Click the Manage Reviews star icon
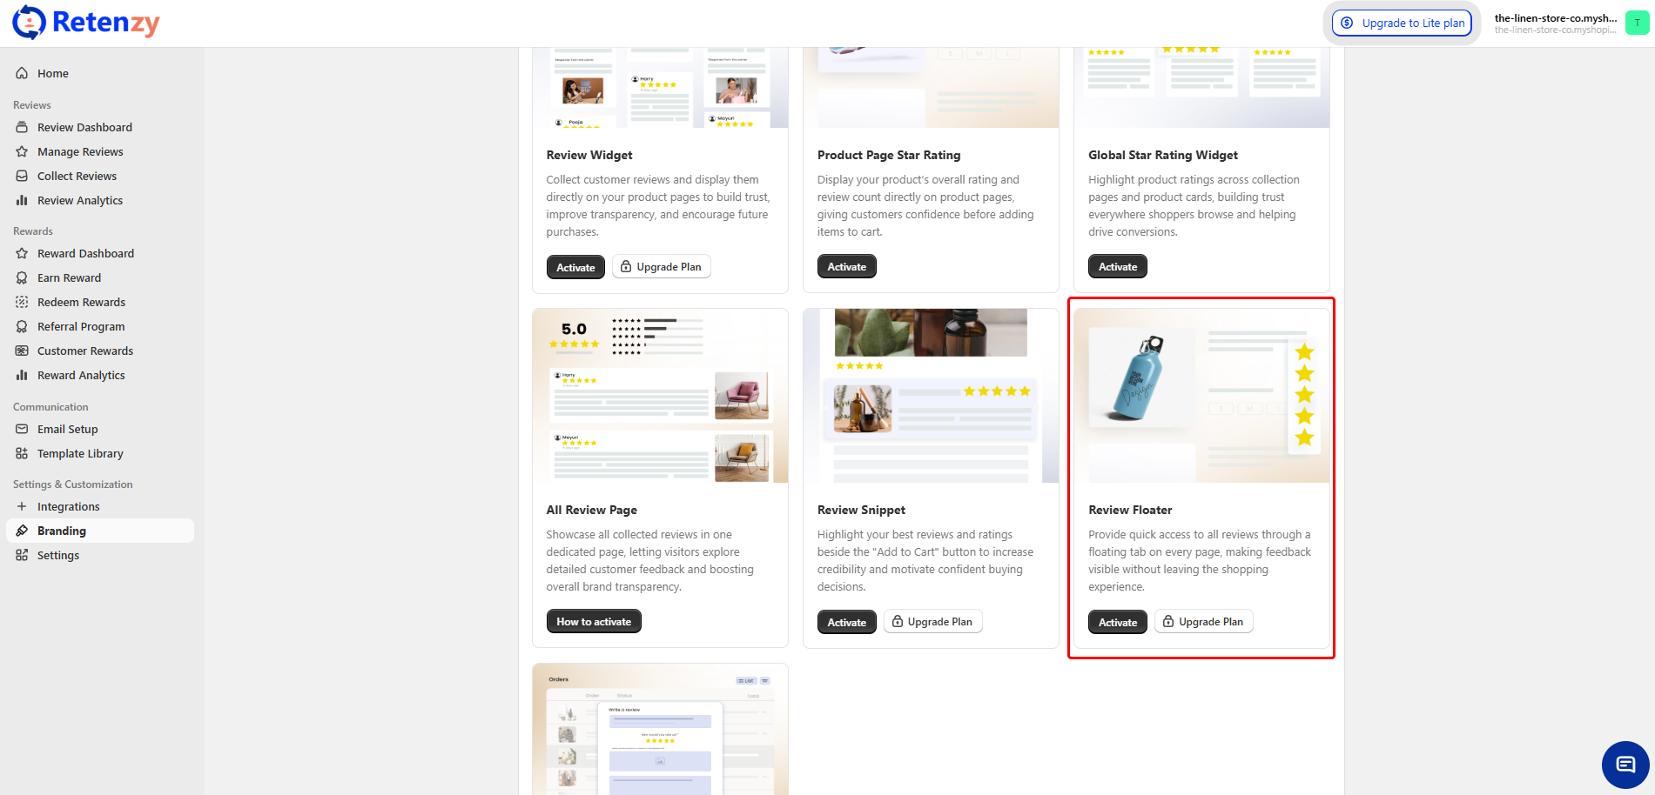The image size is (1655, 795). pos(22,151)
